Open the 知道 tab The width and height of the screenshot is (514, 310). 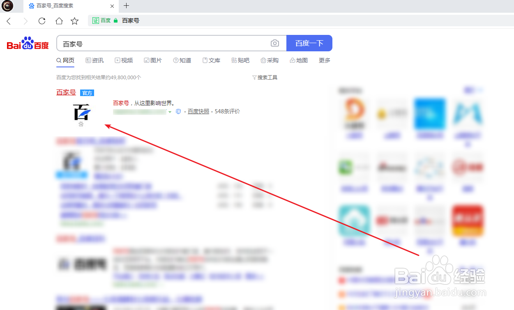coord(182,60)
